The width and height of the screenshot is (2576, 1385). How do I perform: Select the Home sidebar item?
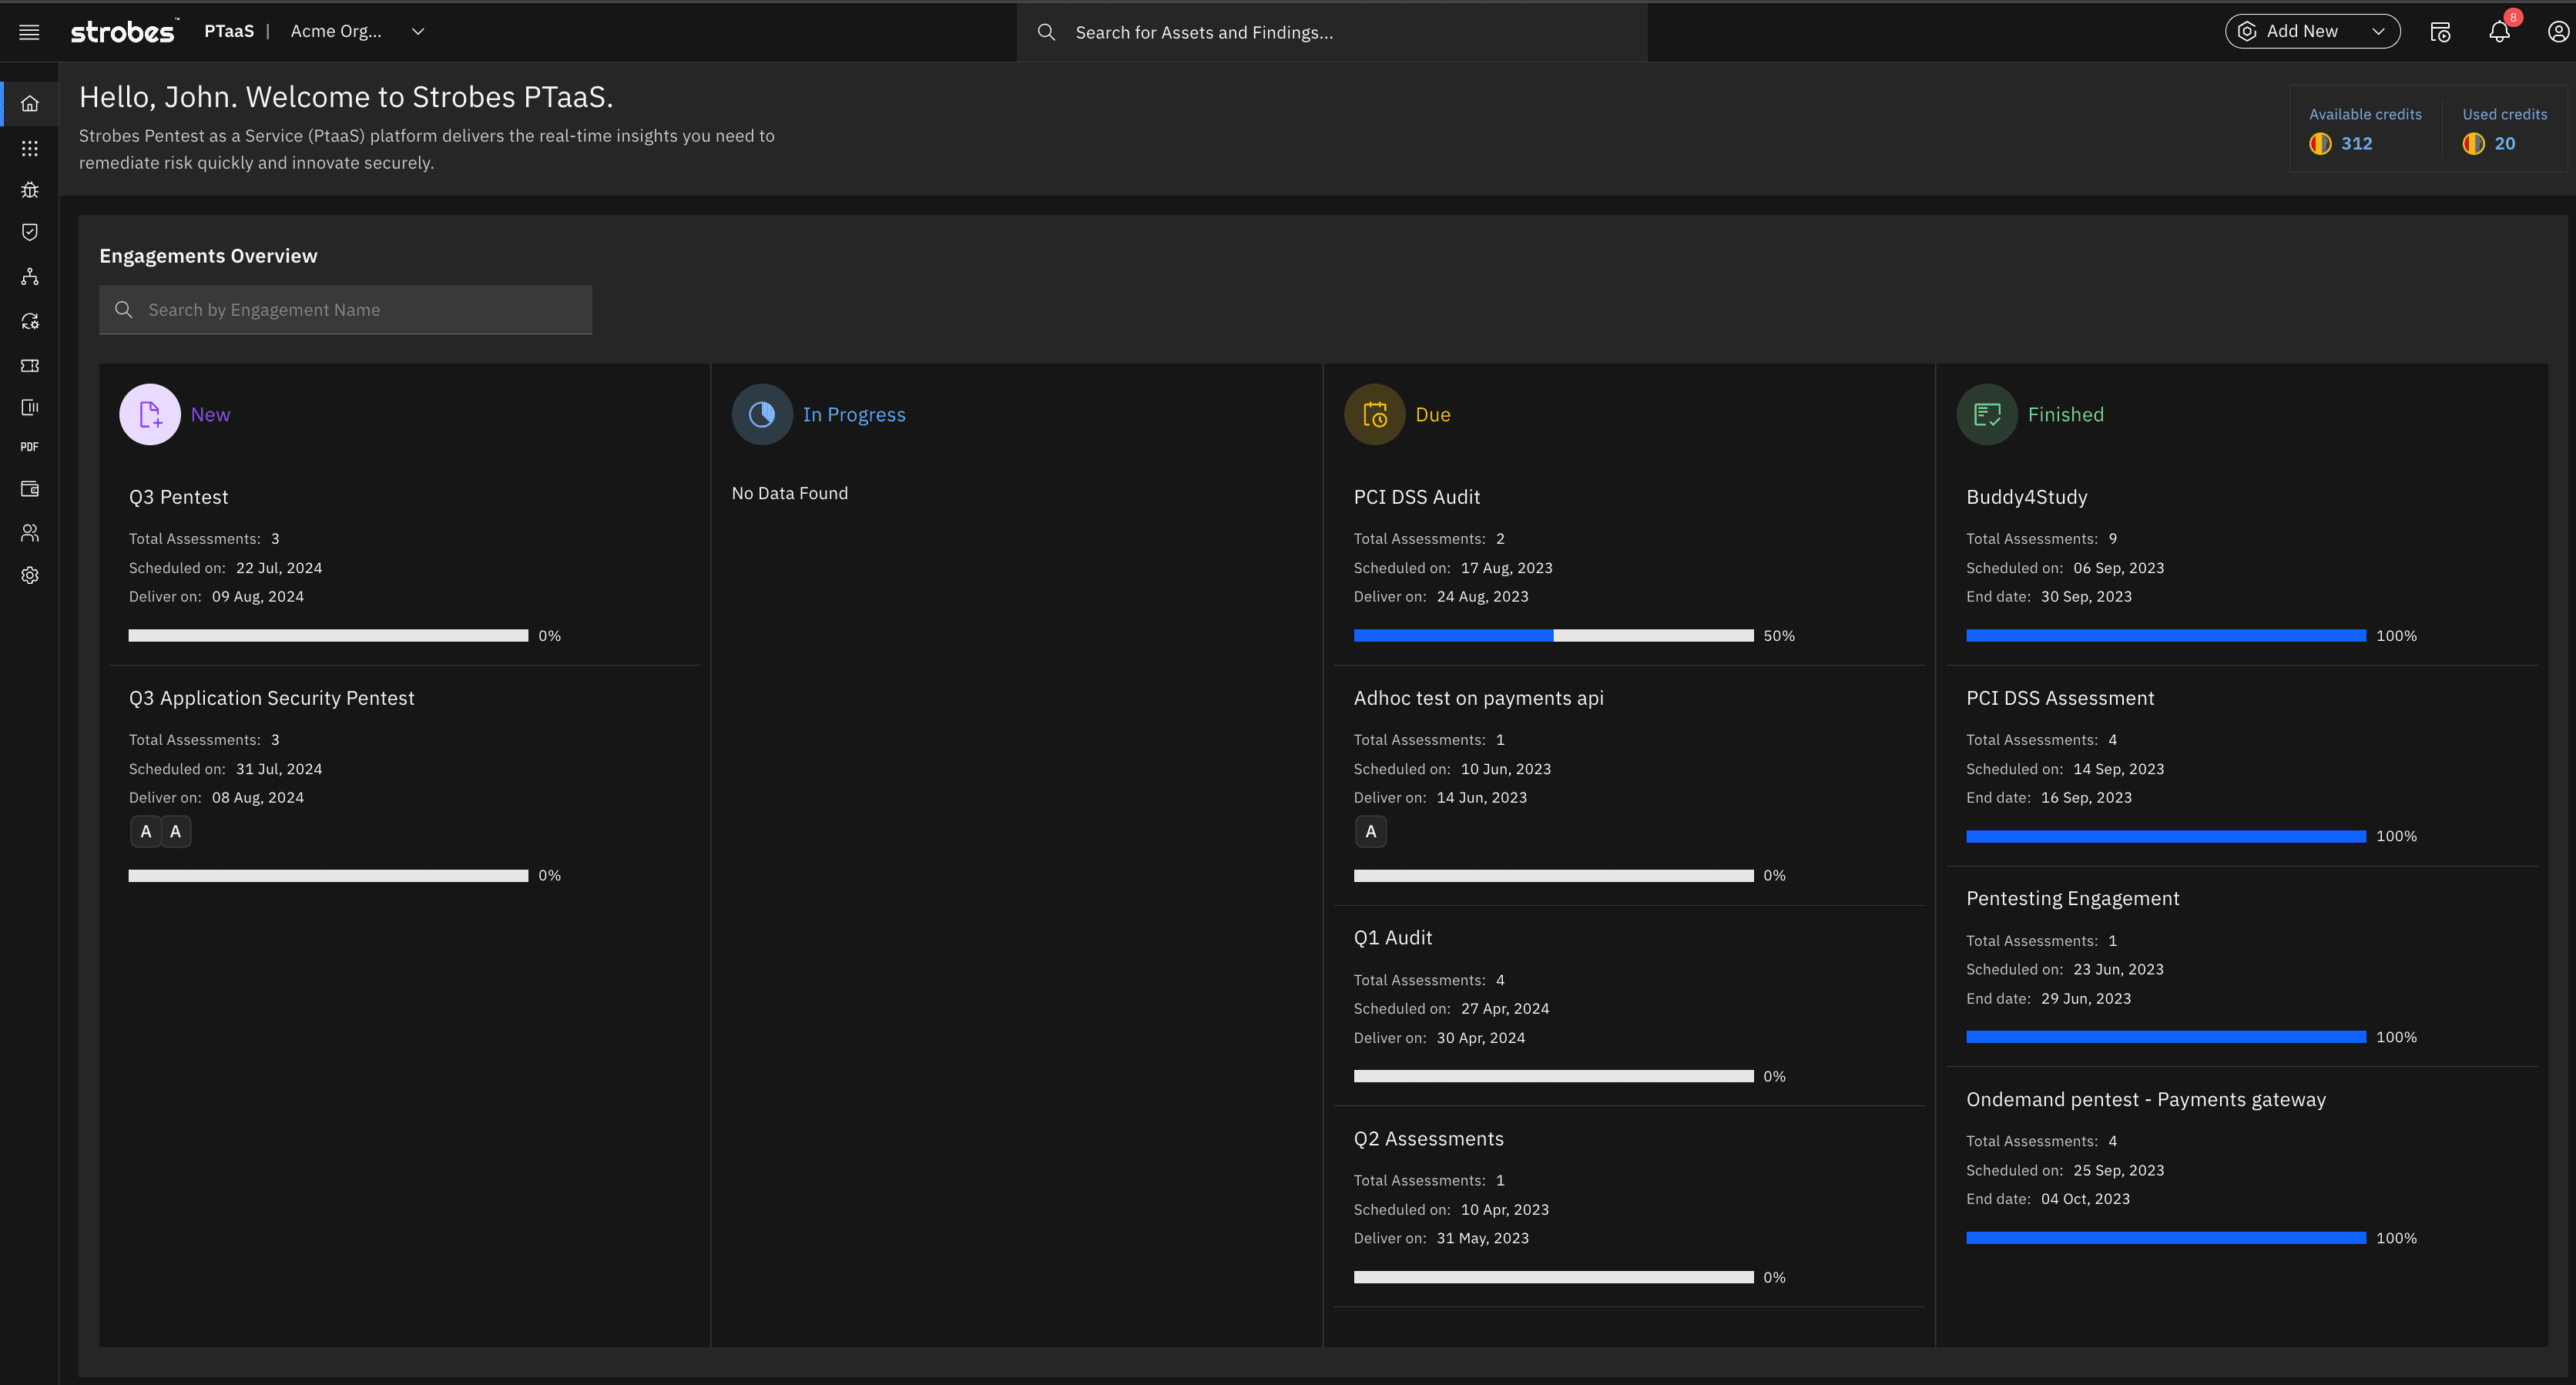pyautogui.click(x=30, y=104)
